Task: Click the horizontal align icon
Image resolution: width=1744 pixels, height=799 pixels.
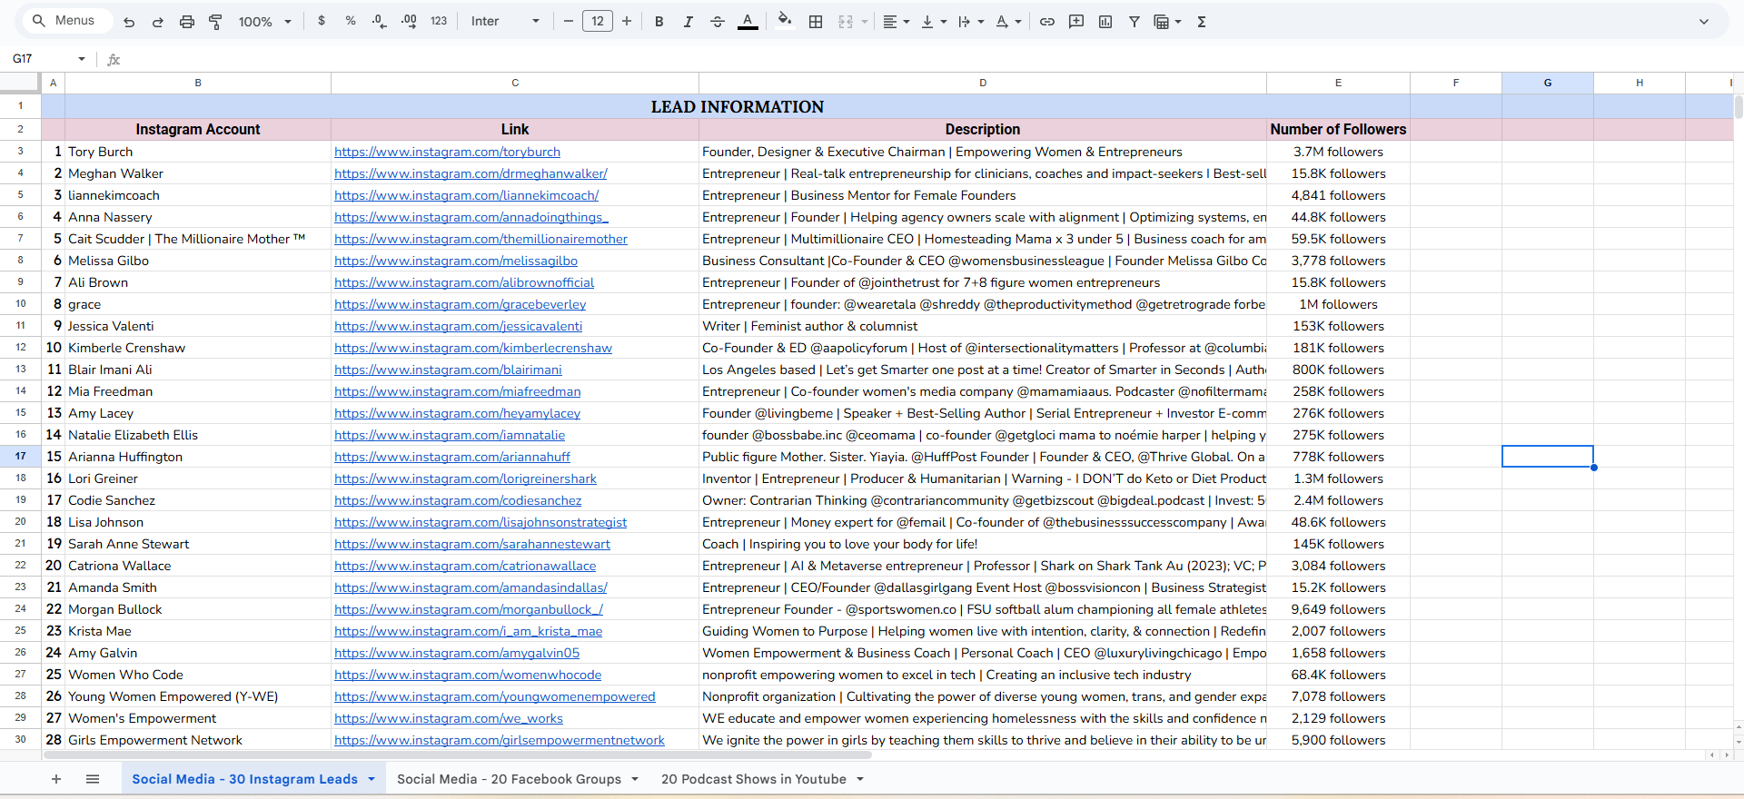Action: pos(890,22)
